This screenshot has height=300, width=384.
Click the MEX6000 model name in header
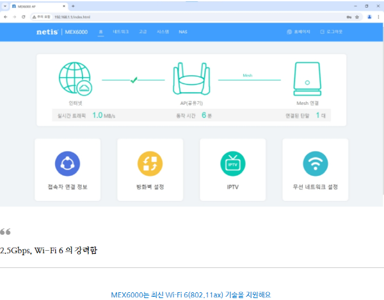(x=76, y=32)
